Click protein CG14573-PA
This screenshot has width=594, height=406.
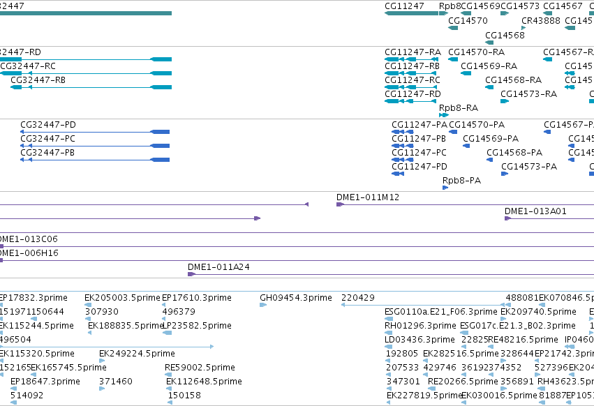click(x=529, y=167)
